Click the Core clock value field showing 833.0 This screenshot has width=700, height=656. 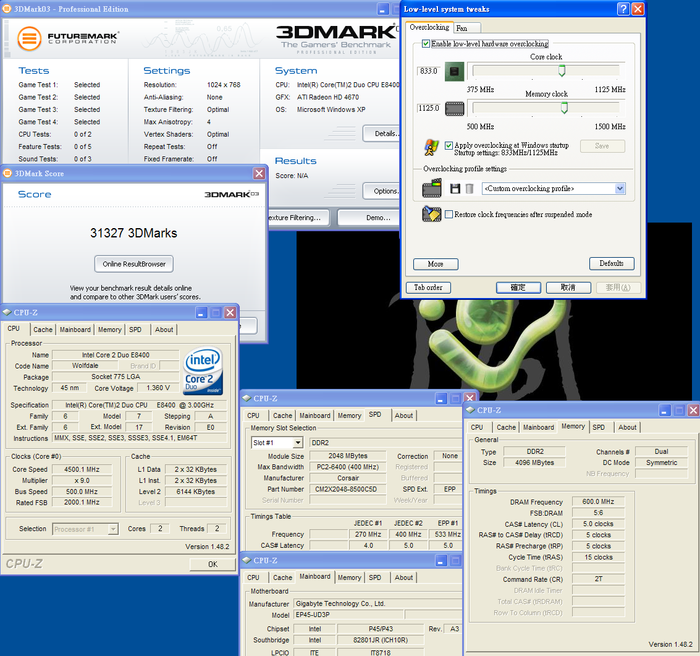428,71
